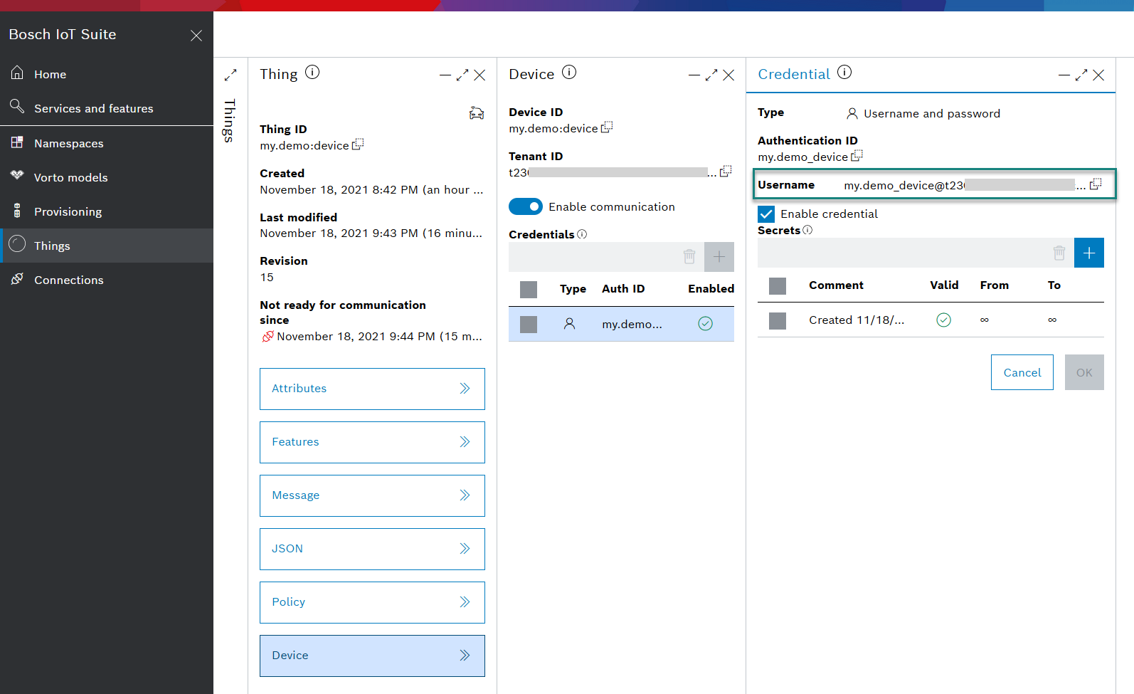1134x694 pixels.
Task: Click the OK button
Action: [x=1084, y=372]
